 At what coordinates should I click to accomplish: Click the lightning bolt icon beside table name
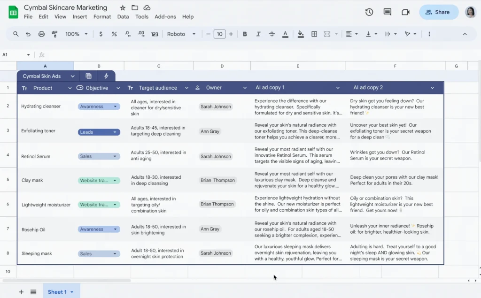[x=106, y=76]
